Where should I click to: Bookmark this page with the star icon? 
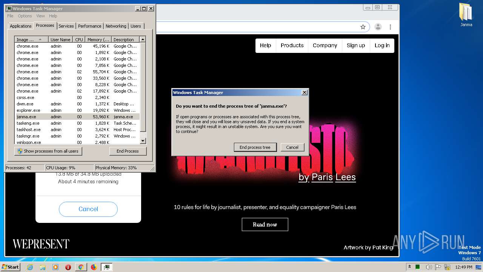[x=363, y=27]
